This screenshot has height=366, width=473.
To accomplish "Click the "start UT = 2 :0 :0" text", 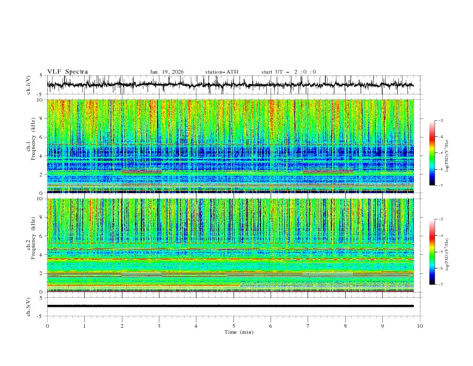I will coord(288,72).
